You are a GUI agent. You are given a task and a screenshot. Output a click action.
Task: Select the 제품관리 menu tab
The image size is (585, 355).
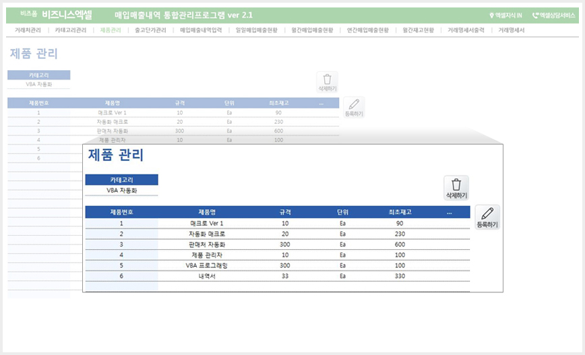111,30
